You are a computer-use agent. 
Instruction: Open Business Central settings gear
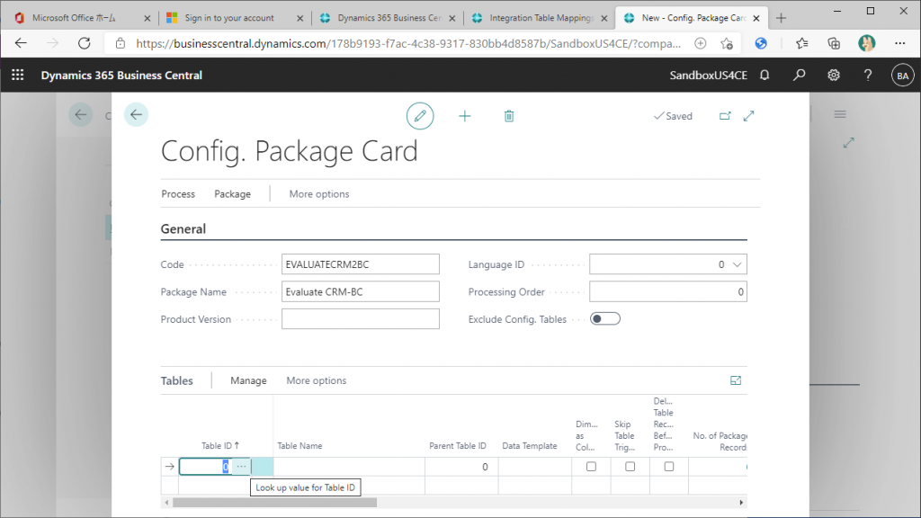pyautogui.click(x=834, y=76)
